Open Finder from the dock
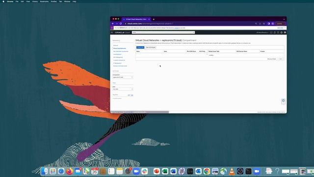314x177 pixels. point(45,171)
